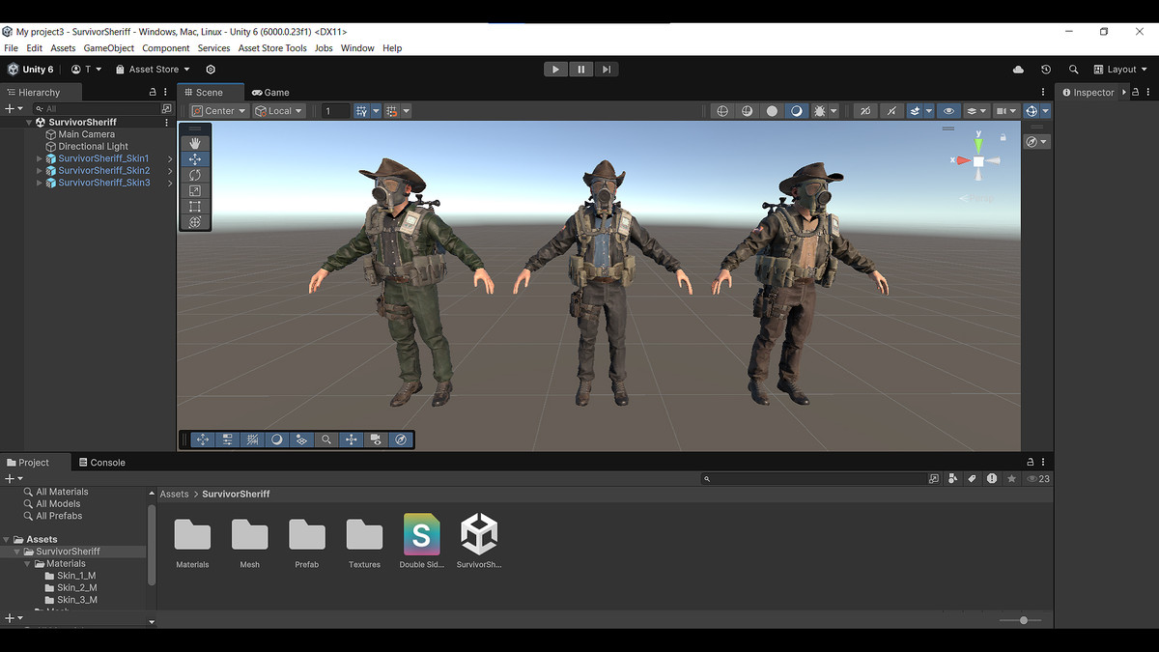Open the Asset Store dropdown
This screenshot has width=1159, height=652.
153,70
